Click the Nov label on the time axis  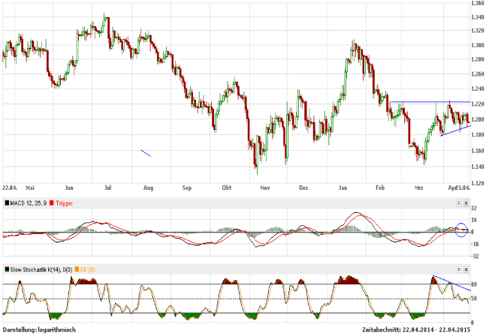tap(263, 189)
